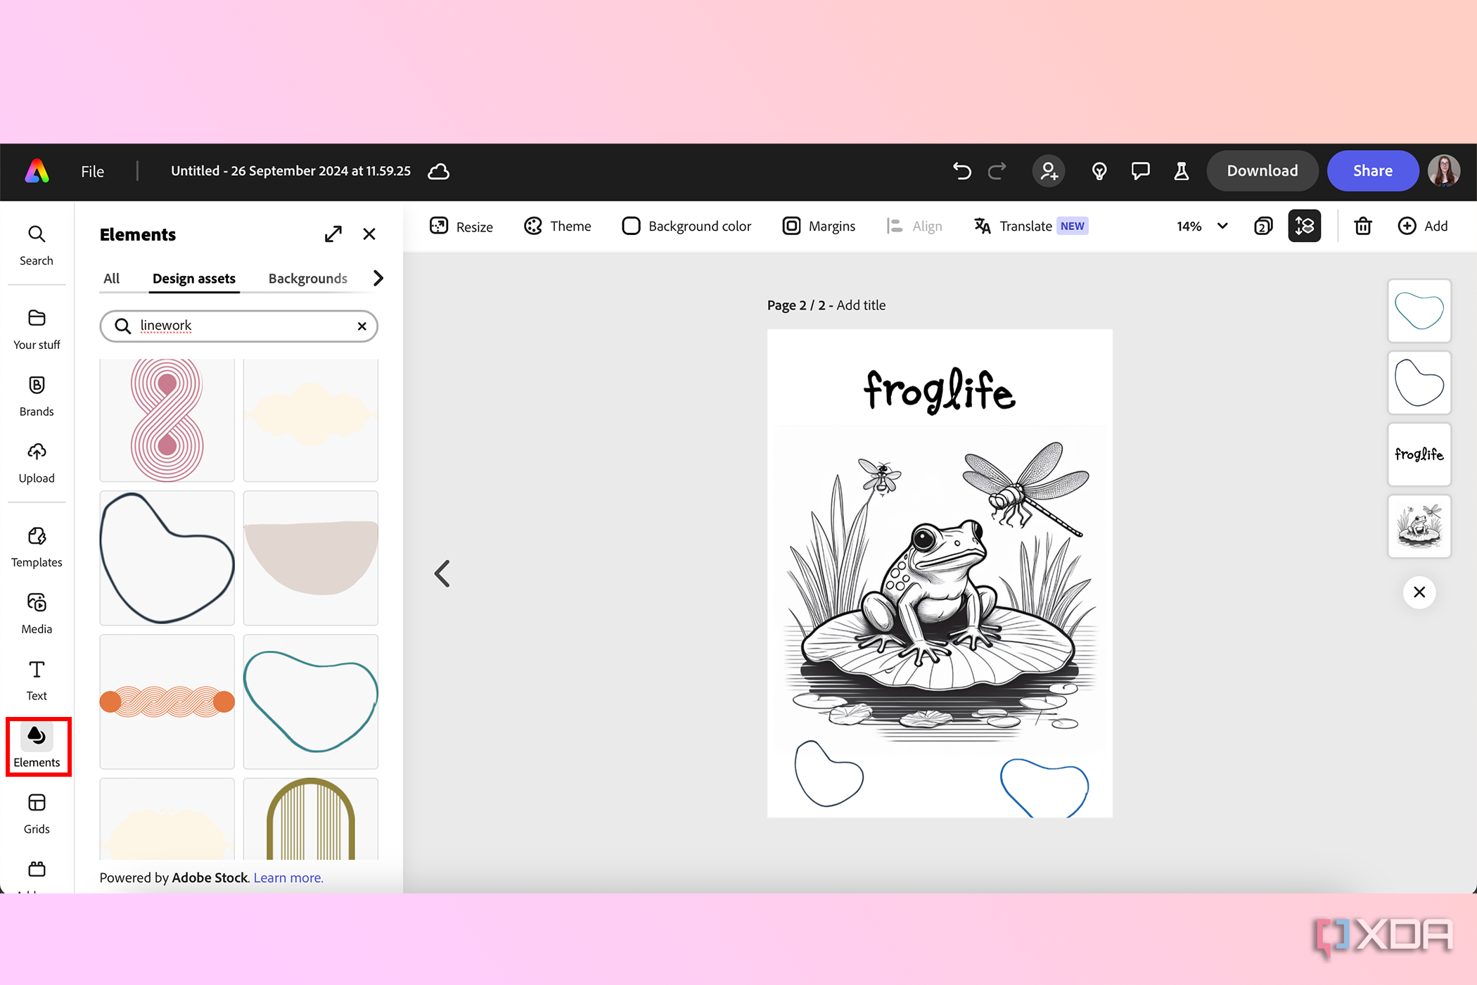Open the beta flask icon
1477x985 pixels.
(1182, 171)
